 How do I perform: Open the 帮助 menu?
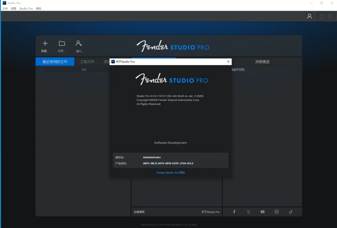click(39, 9)
